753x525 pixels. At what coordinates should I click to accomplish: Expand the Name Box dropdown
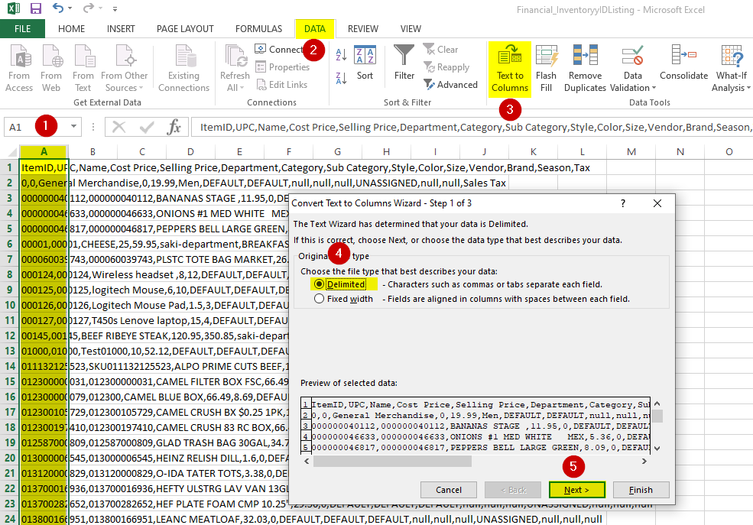point(73,127)
